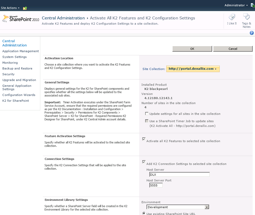The image size is (255, 215).
Task: Open the Site Actions menu
Action: click(x=10, y=8)
